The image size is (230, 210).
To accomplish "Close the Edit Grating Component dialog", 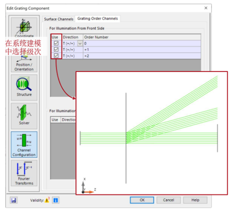I will coord(206,8).
